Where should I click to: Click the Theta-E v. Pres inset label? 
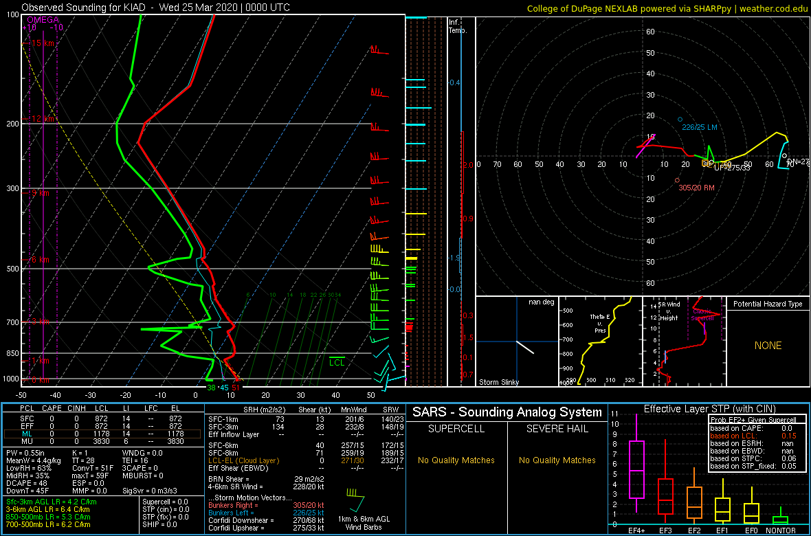coord(599,324)
